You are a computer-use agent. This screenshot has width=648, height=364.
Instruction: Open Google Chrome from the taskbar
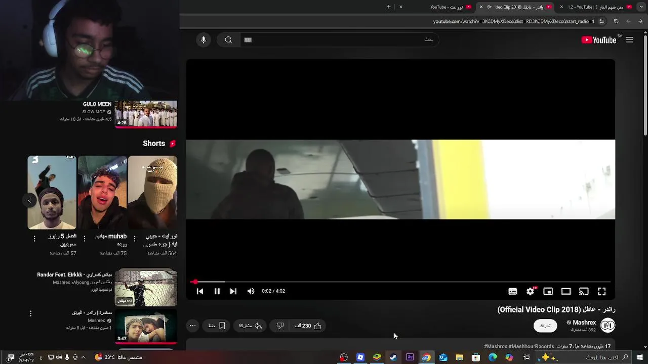[426, 357]
